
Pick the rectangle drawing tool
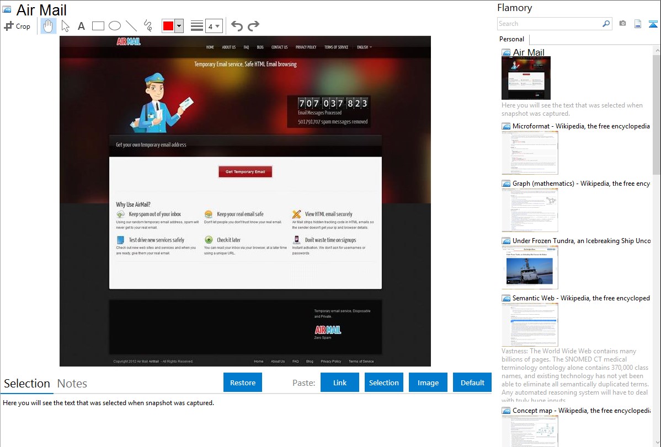pyautogui.click(x=98, y=26)
